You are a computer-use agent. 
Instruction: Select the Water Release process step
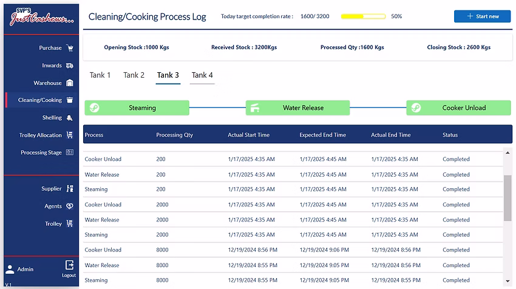point(297,108)
